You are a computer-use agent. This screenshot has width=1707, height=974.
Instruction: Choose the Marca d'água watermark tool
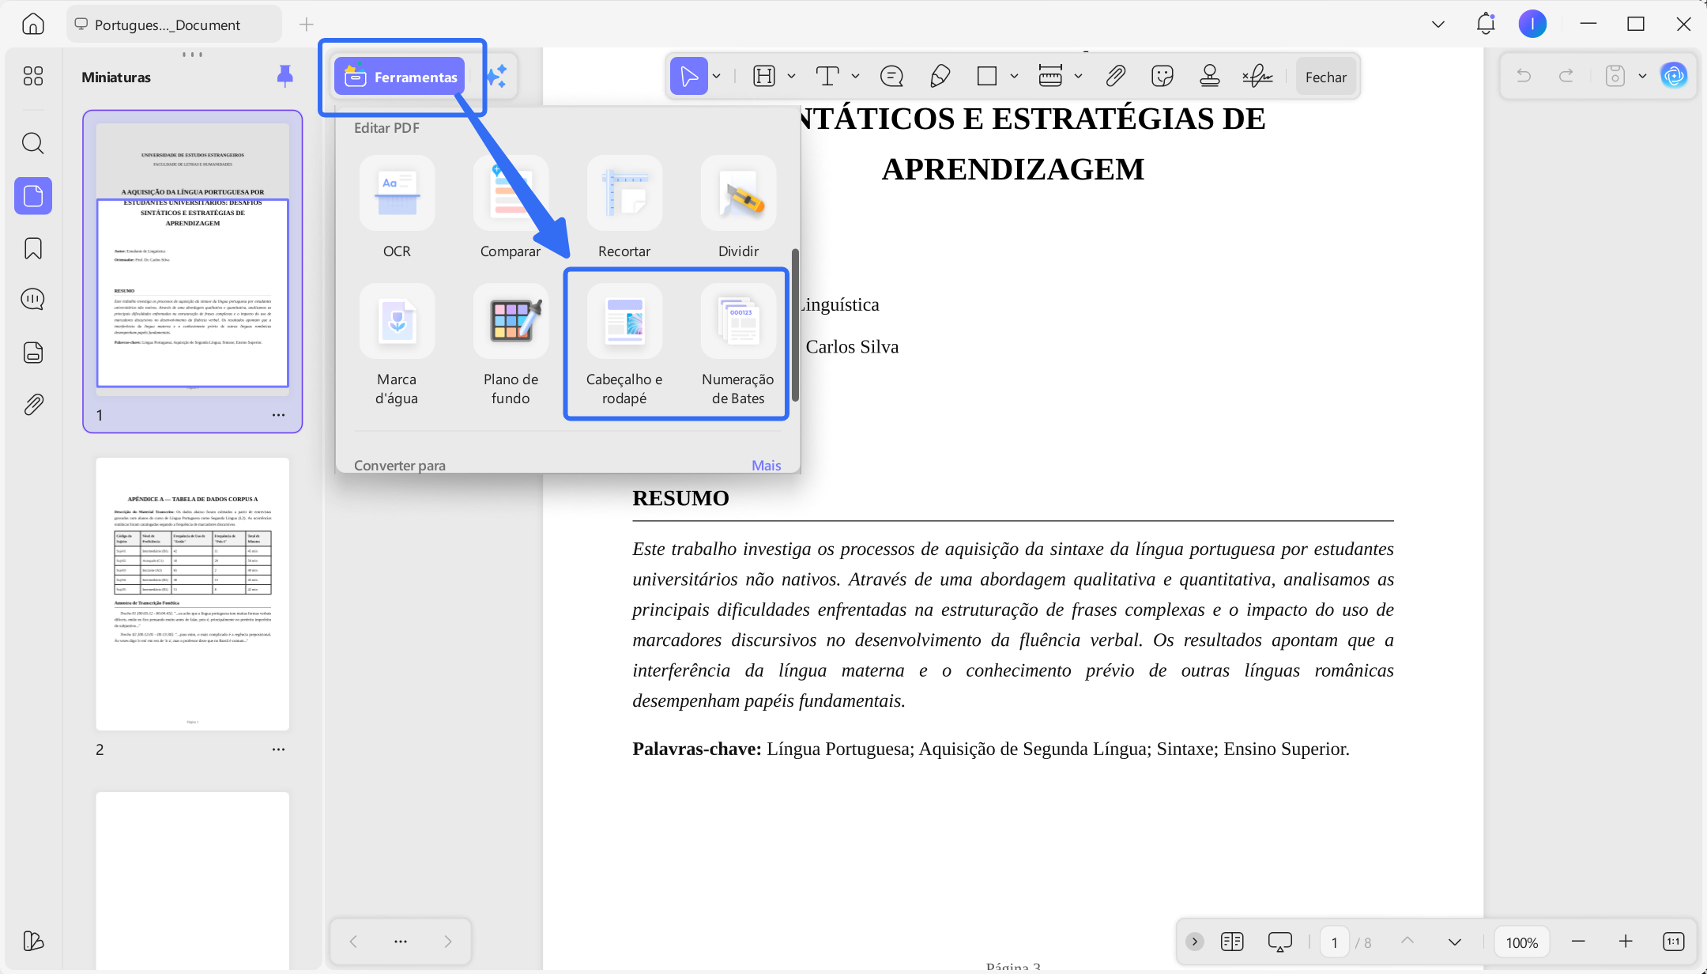397,345
